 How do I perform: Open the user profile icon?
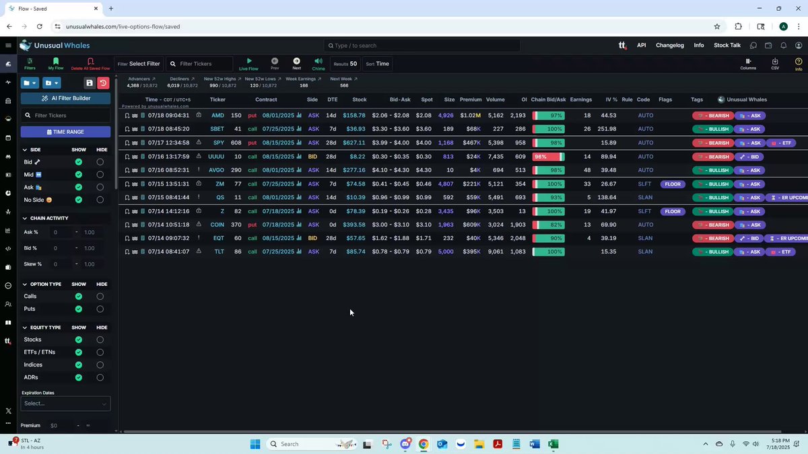click(x=799, y=45)
